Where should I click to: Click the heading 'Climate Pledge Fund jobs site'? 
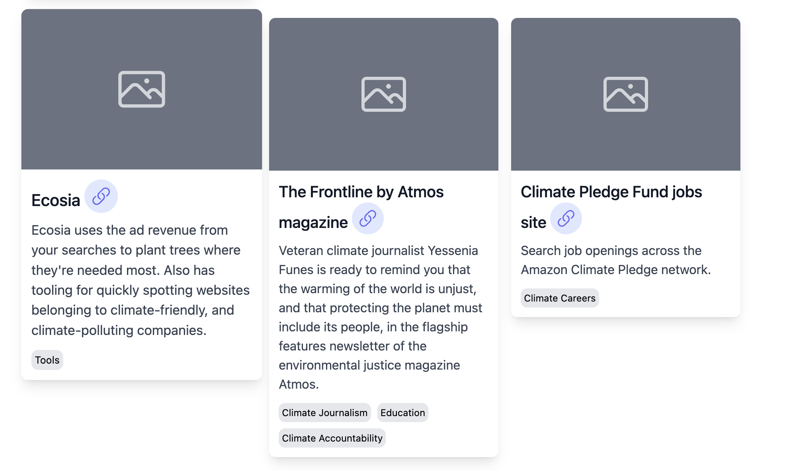611,192
